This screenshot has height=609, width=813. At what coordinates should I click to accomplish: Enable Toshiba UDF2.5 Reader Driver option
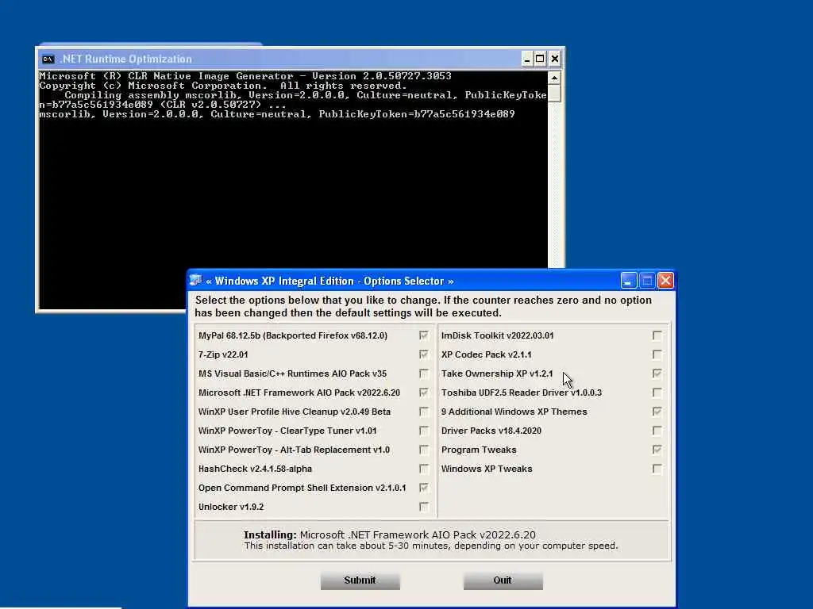pos(657,393)
